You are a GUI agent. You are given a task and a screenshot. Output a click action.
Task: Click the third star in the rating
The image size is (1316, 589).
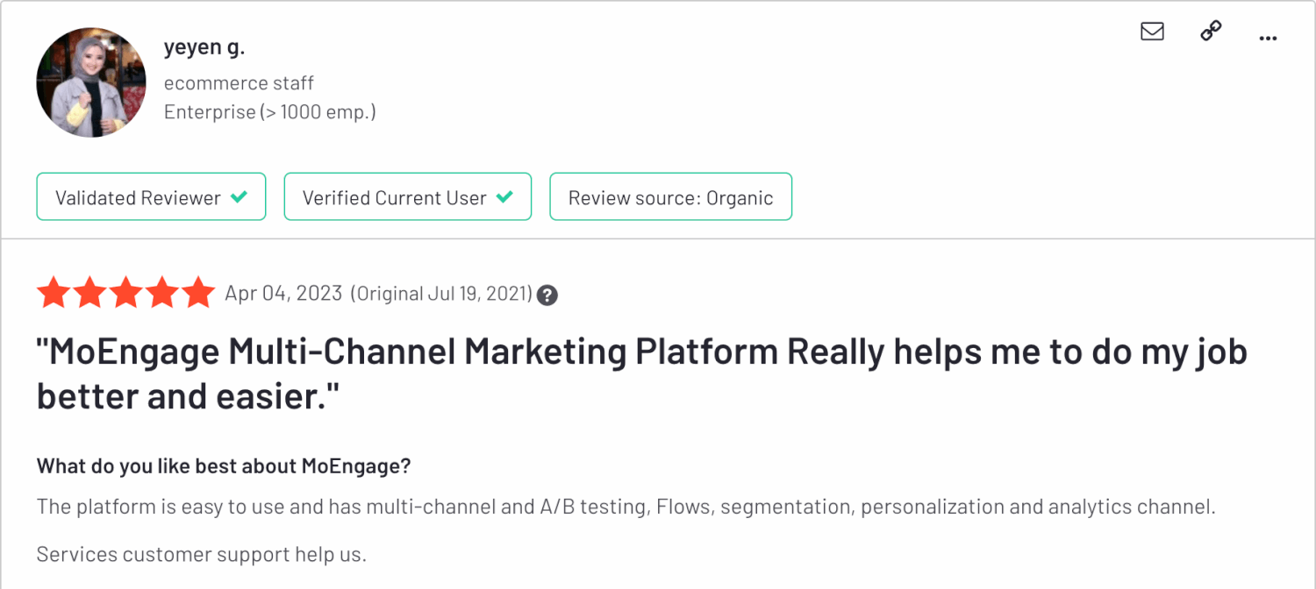125,293
